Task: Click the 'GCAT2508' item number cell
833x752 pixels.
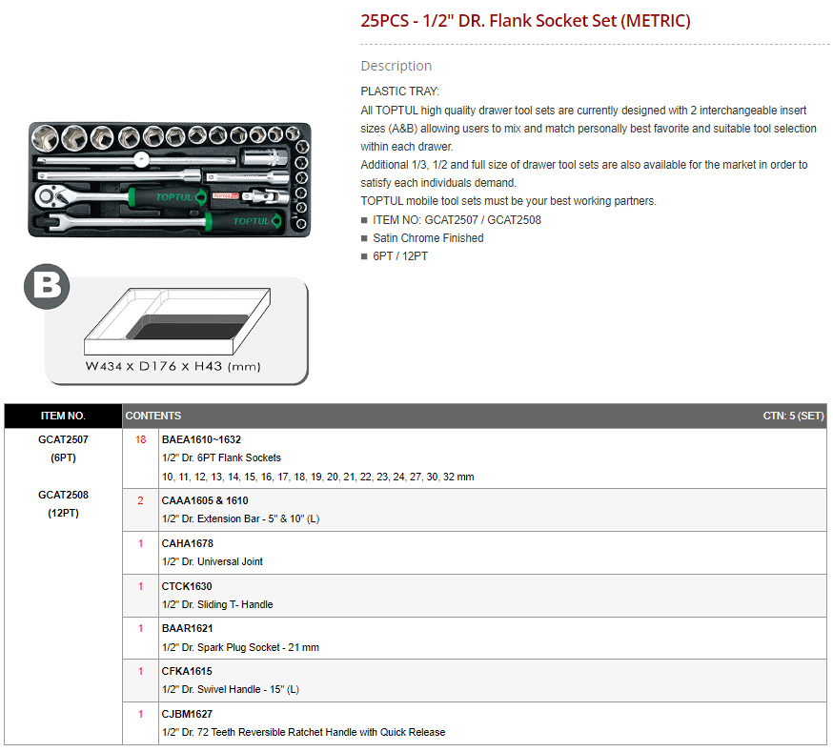Action: (x=63, y=495)
